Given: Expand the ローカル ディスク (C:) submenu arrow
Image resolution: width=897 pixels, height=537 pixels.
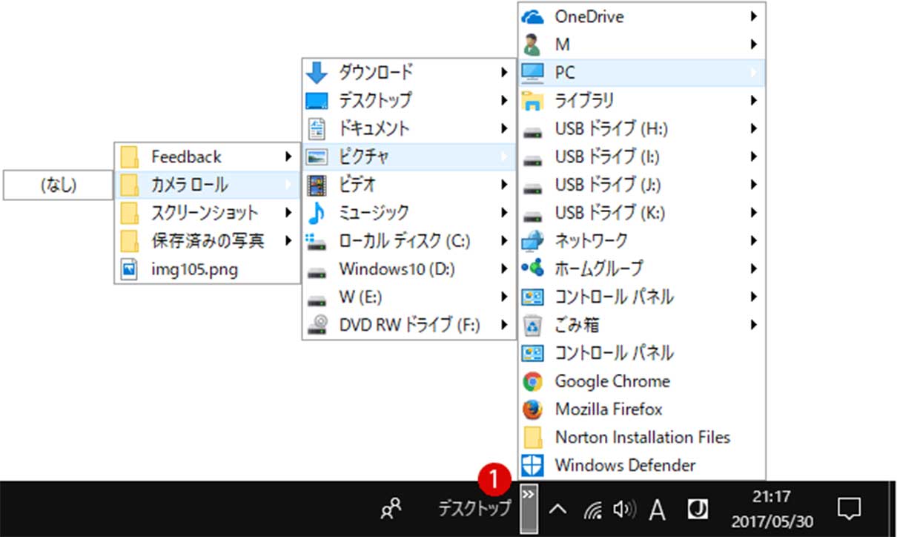Looking at the screenshot, I should click(x=505, y=240).
